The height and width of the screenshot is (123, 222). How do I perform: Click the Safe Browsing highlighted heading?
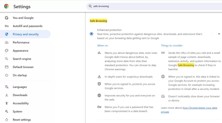(x=98, y=21)
